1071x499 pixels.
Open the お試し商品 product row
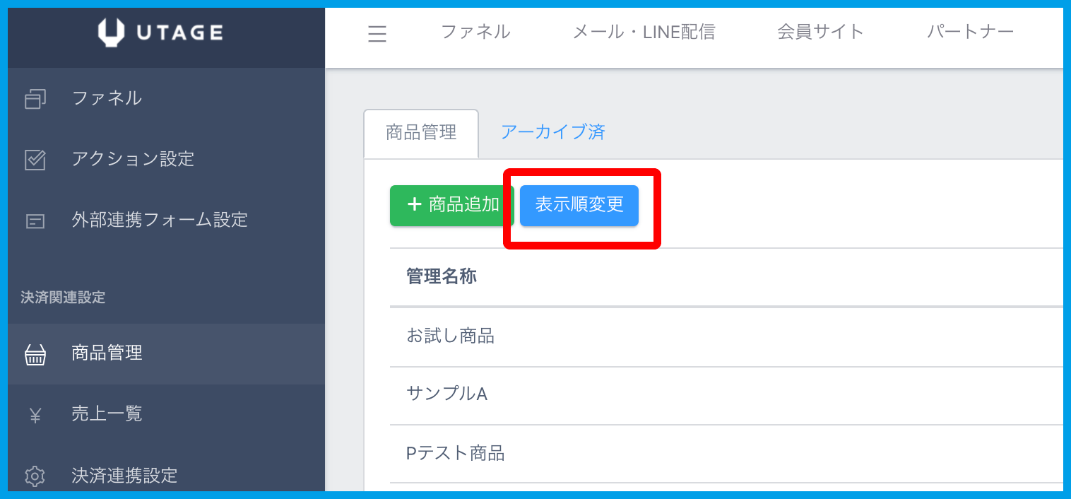coord(450,336)
